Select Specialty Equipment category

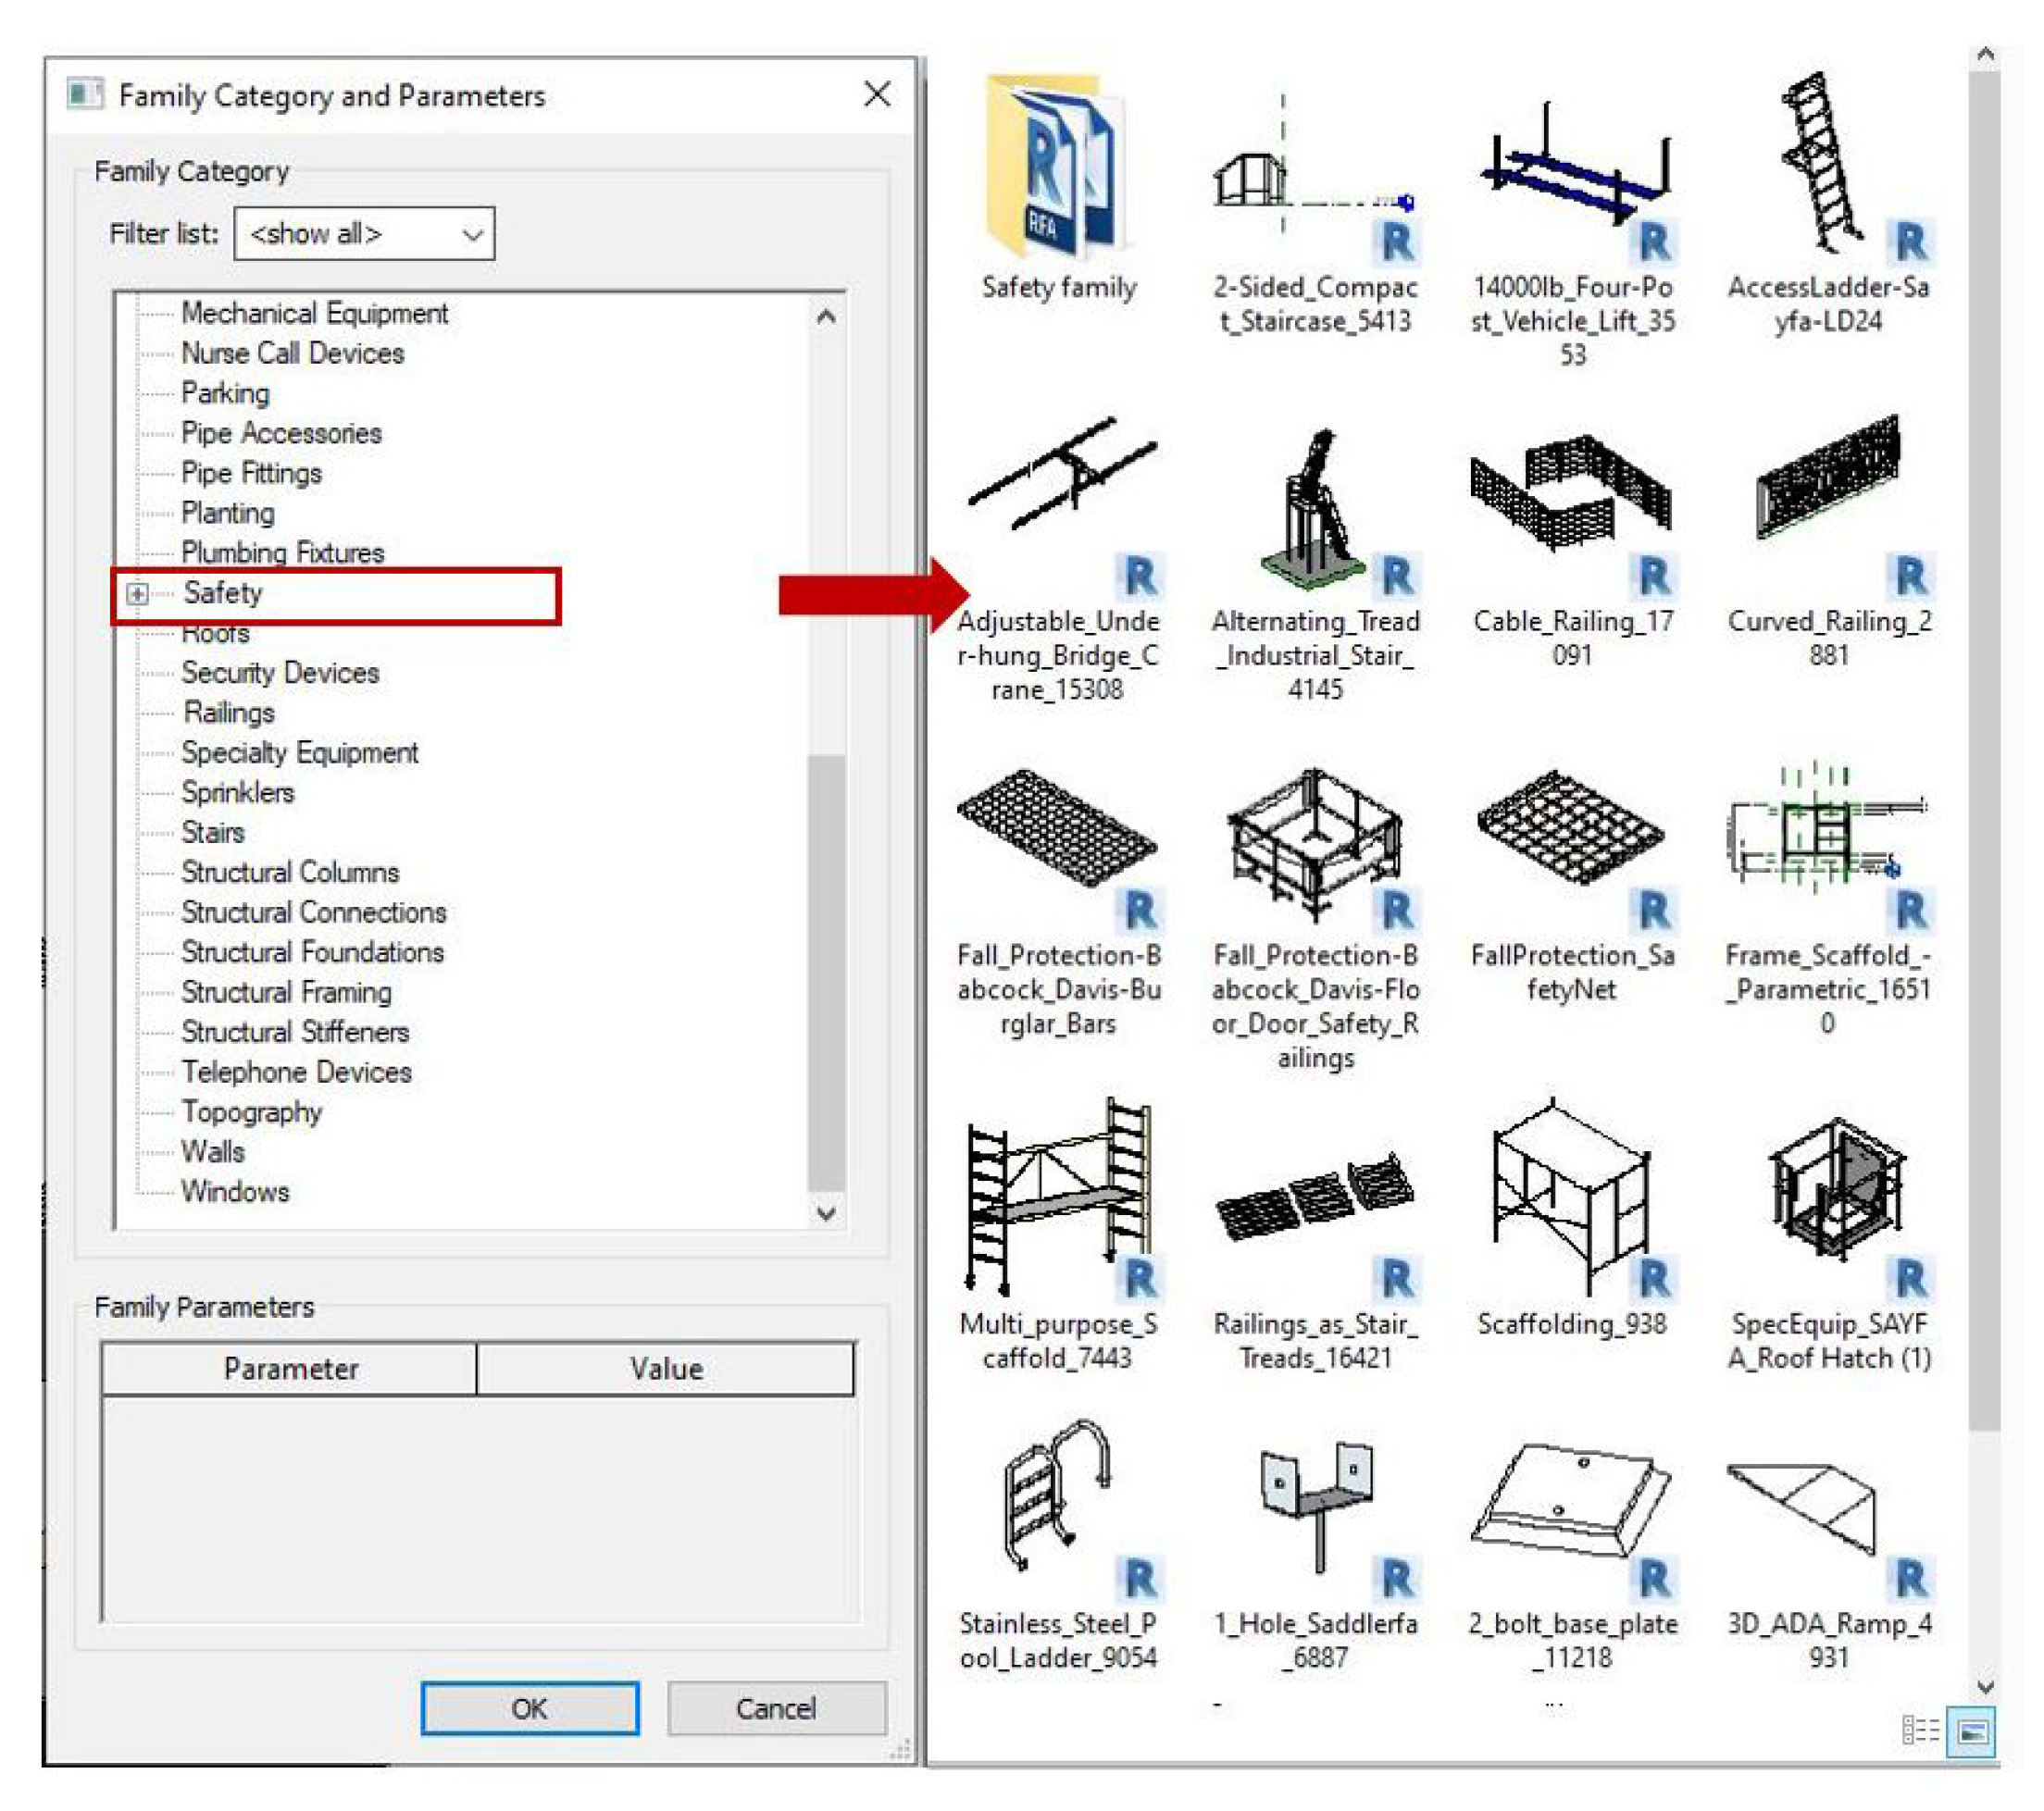tap(299, 752)
